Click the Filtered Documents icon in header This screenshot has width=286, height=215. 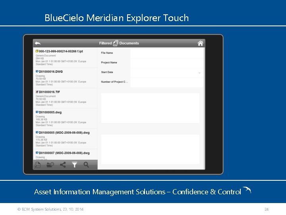(x=116, y=43)
